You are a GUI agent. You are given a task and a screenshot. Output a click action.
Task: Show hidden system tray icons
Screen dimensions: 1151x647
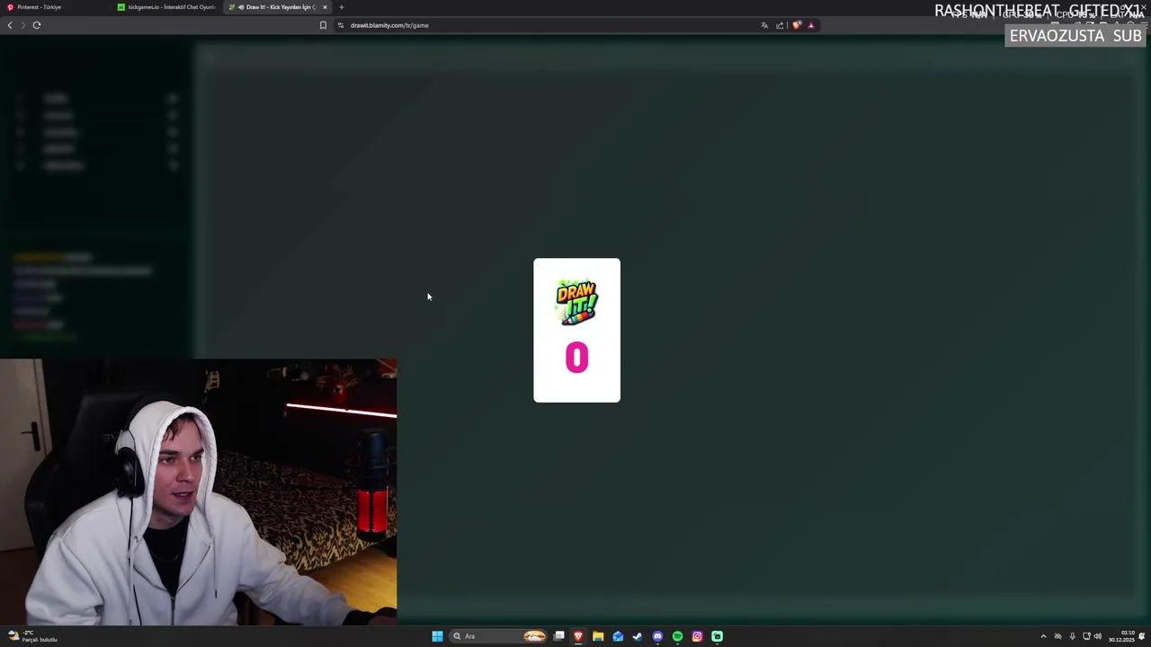pyautogui.click(x=1043, y=636)
